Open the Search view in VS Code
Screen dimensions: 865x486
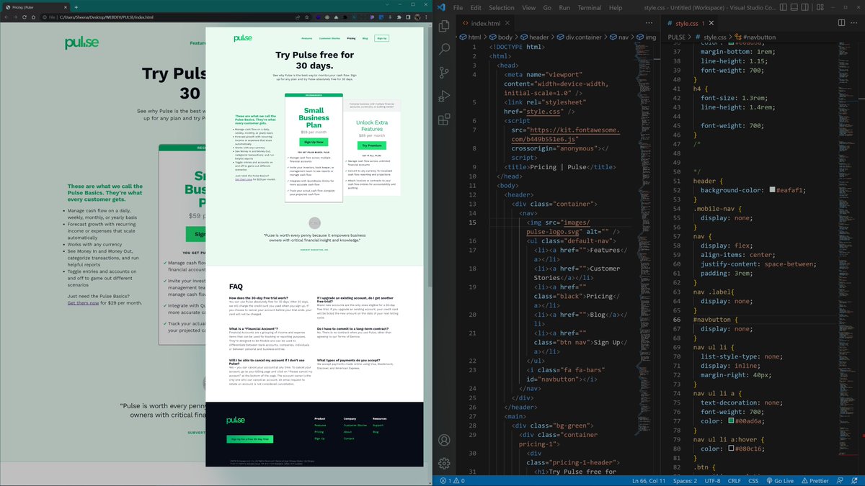[445, 48]
